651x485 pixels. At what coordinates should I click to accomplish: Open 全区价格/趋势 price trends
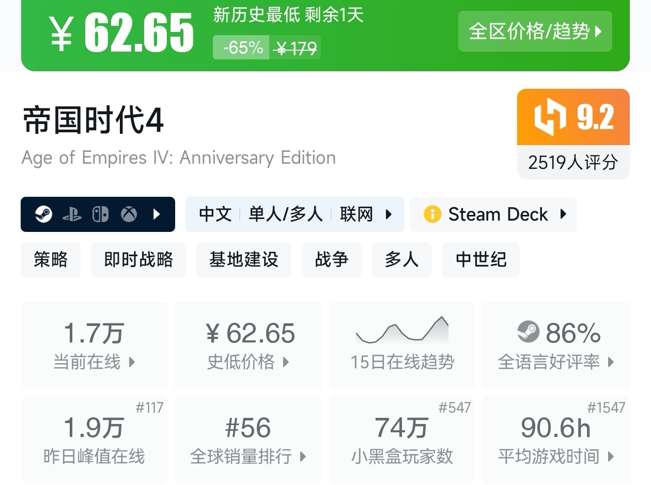pyautogui.click(x=535, y=32)
